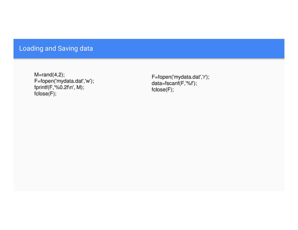Screen dimensions: 298x230
Task: Click 'mydata.dat' in the read fopen line
Action: [187, 77]
